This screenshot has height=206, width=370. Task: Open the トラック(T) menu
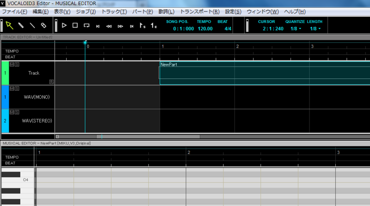[x=114, y=12]
